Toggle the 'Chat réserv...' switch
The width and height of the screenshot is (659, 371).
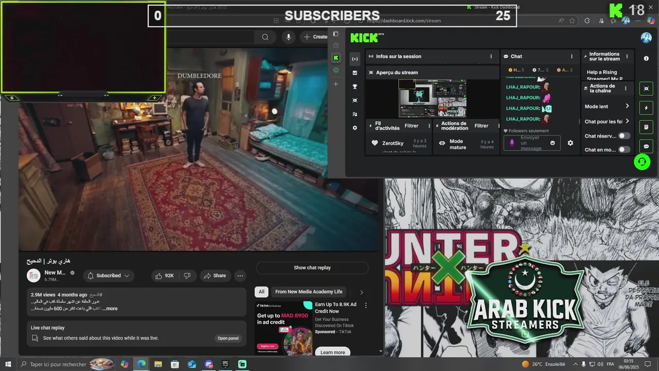(x=624, y=136)
